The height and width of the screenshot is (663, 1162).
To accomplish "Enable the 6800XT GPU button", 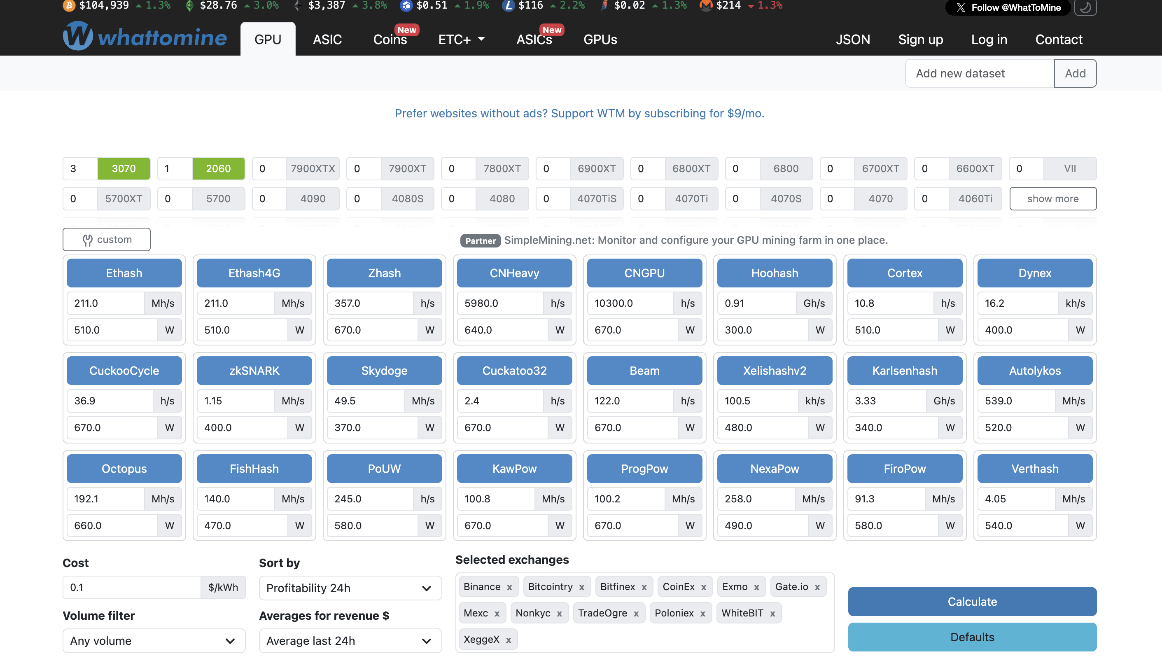I will (x=691, y=168).
